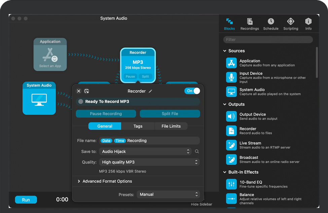The width and height of the screenshot is (328, 213).
Task: Click the Output Device speaker icon
Action: (231, 116)
